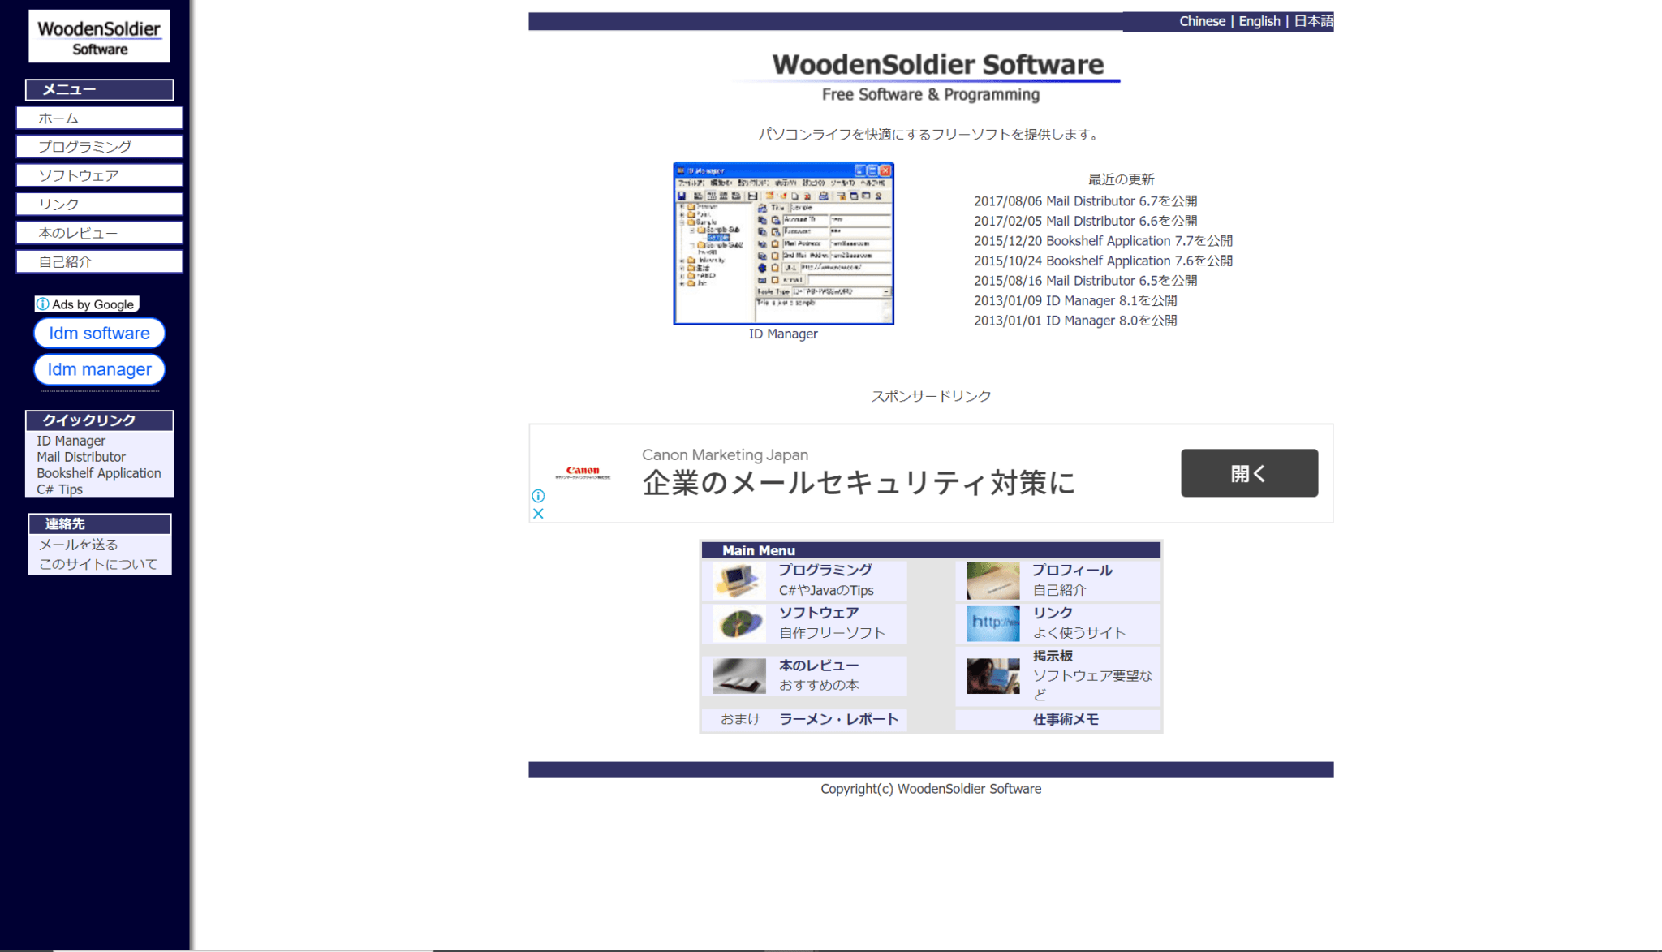Click メールを送る contact link
Image resolution: width=1662 pixels, height=952 pixels.
[x=79, y=545]
